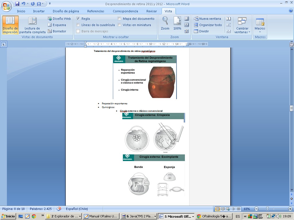Enable Mapa del documento checkbox
This screenshot has height=220, width=294.
(x=119, y=19)
